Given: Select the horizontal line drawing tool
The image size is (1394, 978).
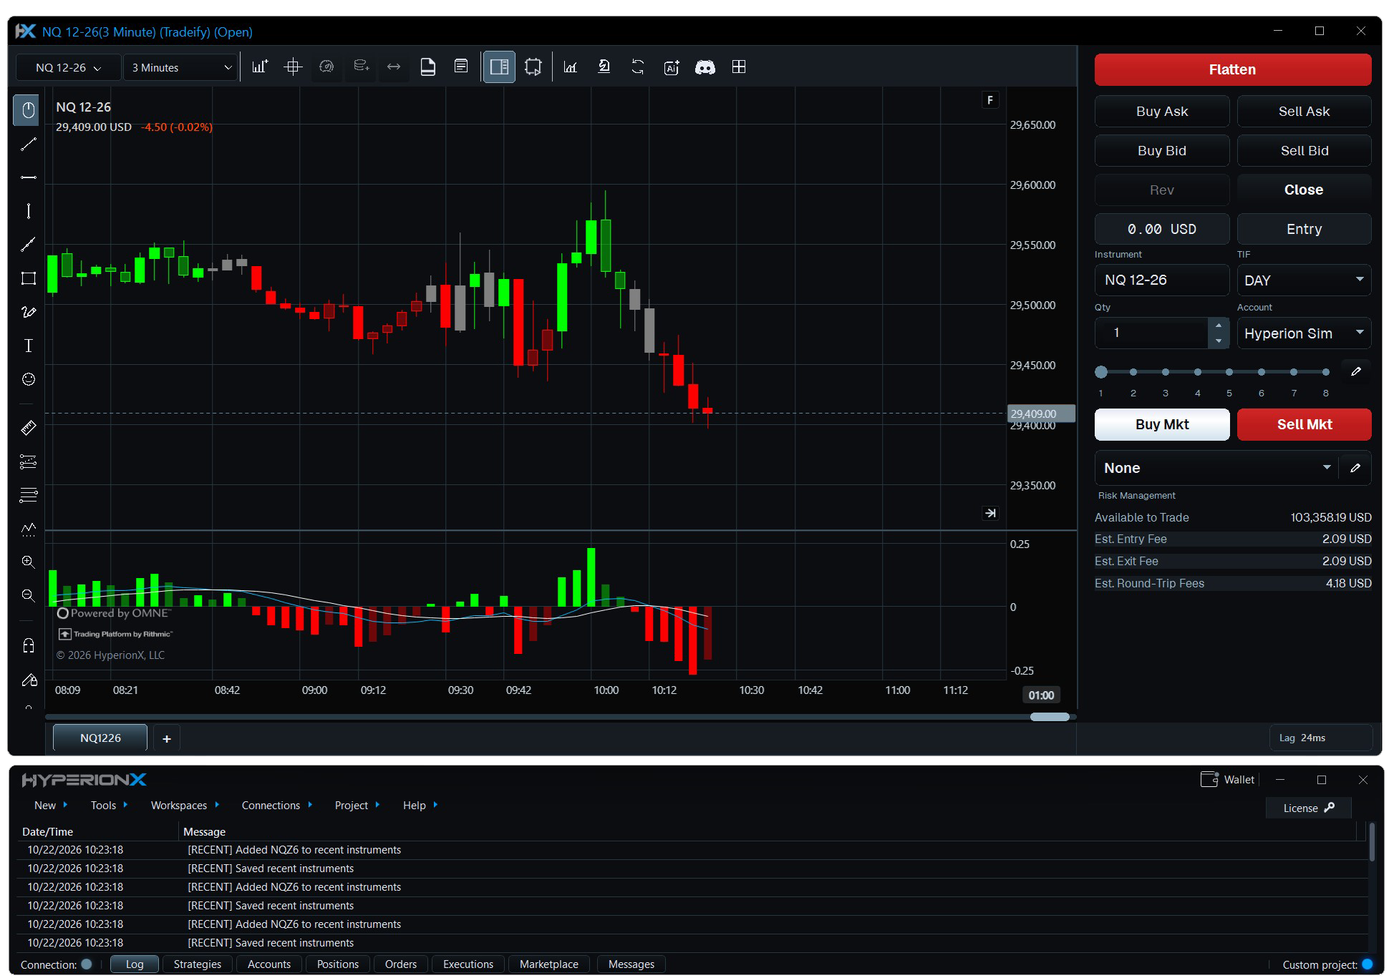Looking at the screenshot, I should [28, 177].
